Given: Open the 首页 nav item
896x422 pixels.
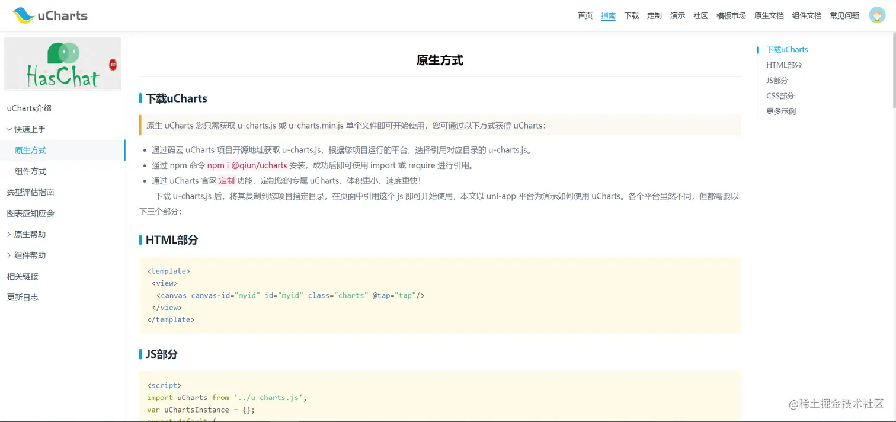Looking at the screenshot, I should pos(585,15).
